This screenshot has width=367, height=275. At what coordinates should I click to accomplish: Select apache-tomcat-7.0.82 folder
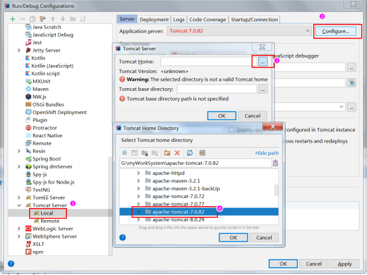click(178, 212)
